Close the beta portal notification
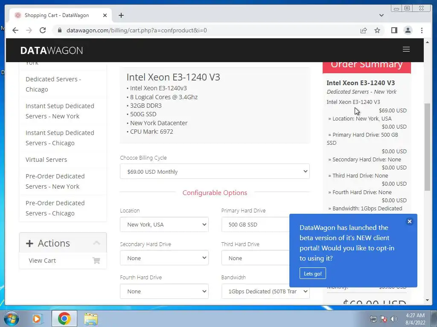Image resolution: width=437 pixels, height=327 pixels. pos(409,221)
